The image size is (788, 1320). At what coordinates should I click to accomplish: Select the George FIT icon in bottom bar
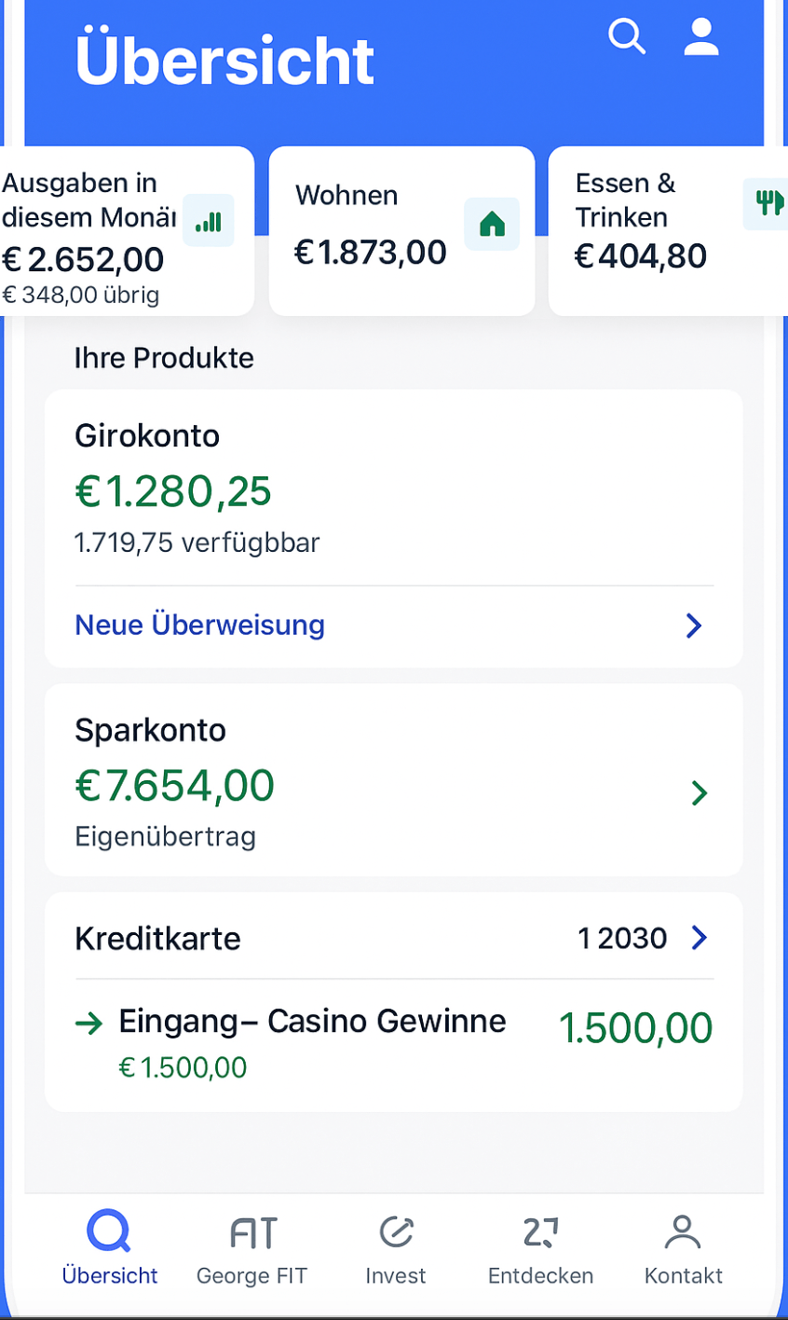point(253,1232)
